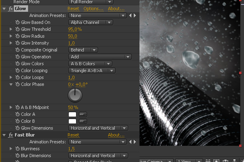The height and width of the screenshot is (162, 244).
Task: Collapse the Fast Blur effect group
Action: point(4,135)
